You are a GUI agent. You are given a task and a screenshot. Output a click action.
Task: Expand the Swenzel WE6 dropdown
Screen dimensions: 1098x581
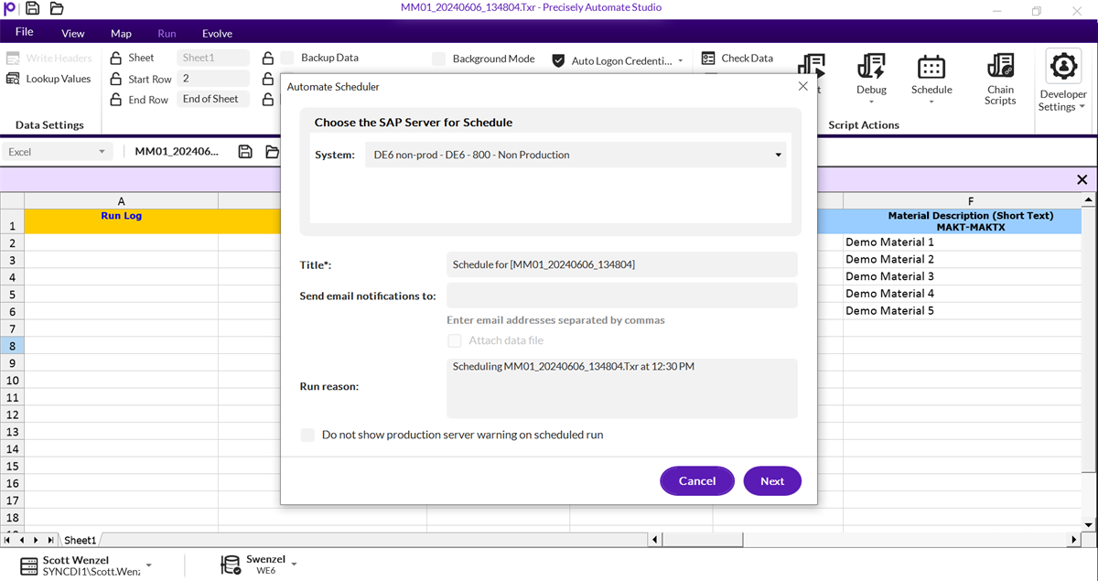coord(295,565)
